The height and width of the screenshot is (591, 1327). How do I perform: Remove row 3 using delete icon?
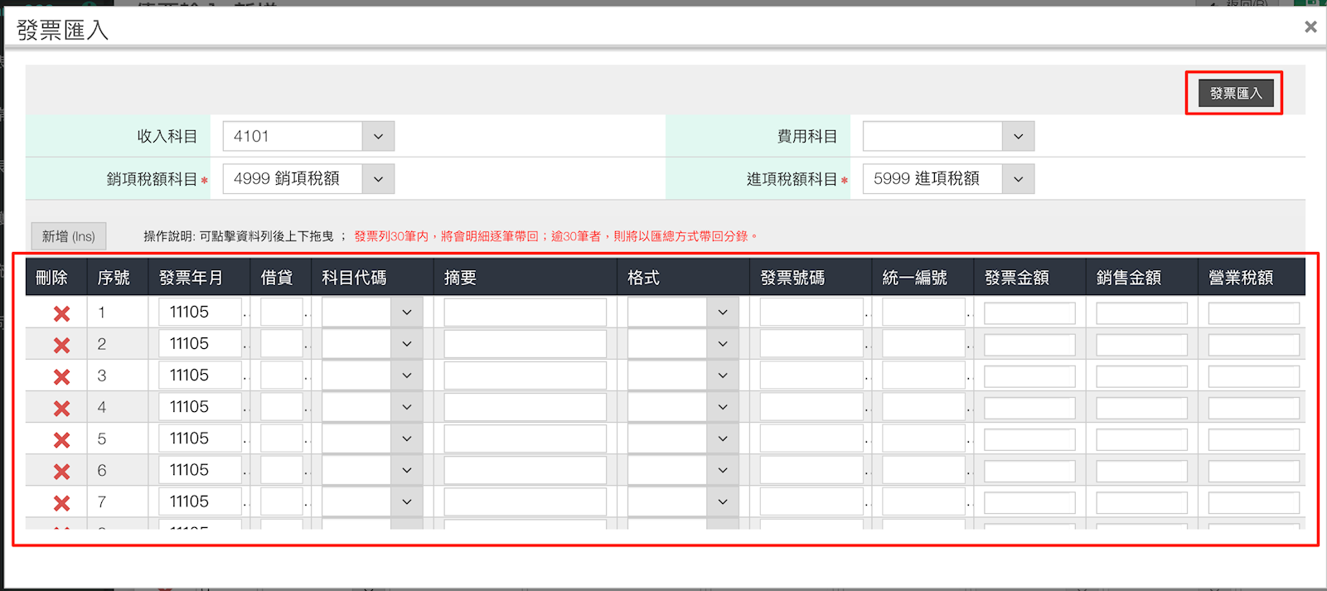pyautogui.click(x=61, y=376)
